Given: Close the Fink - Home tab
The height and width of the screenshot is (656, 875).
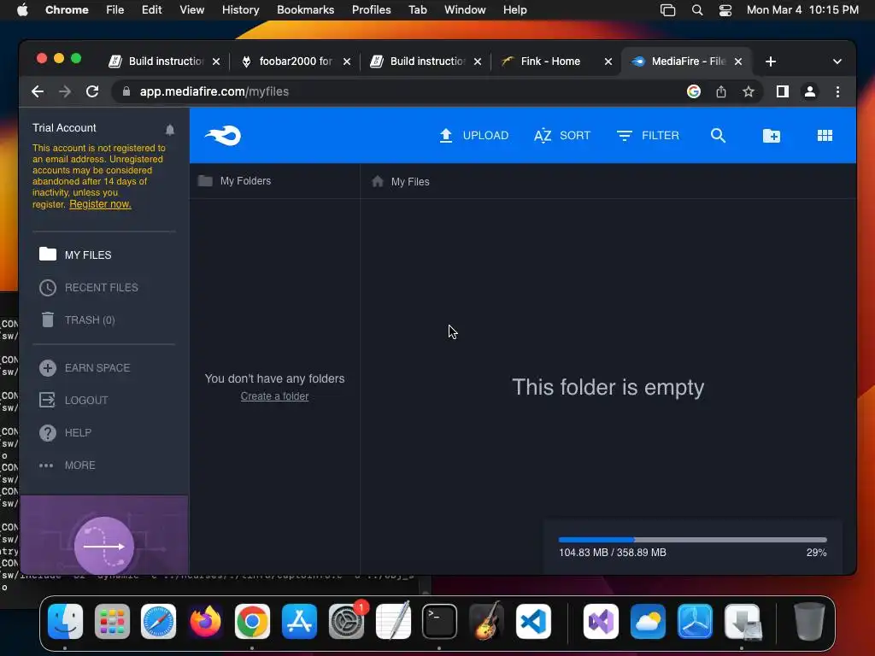Looking at the screenshot, I should (608, 61).
